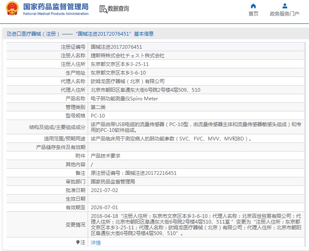Click product name 电子肺功能测量仪Spiro Meter
Screen dimensions: 309x251
124,99
